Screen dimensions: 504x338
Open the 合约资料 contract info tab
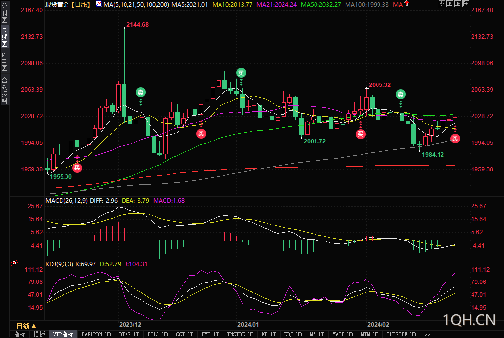coord(4,90)
